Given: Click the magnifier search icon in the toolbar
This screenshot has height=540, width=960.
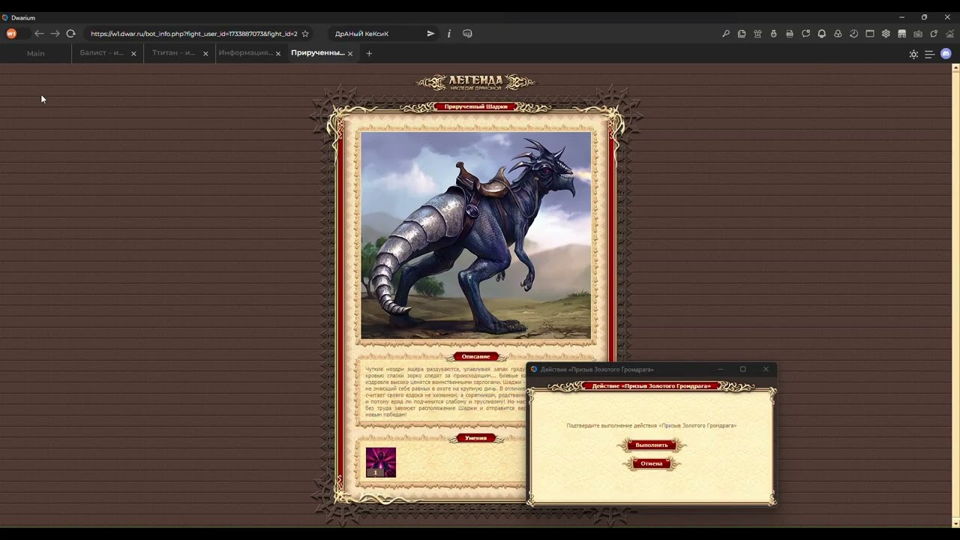Looking at the screenshot, I should (726, 34).
